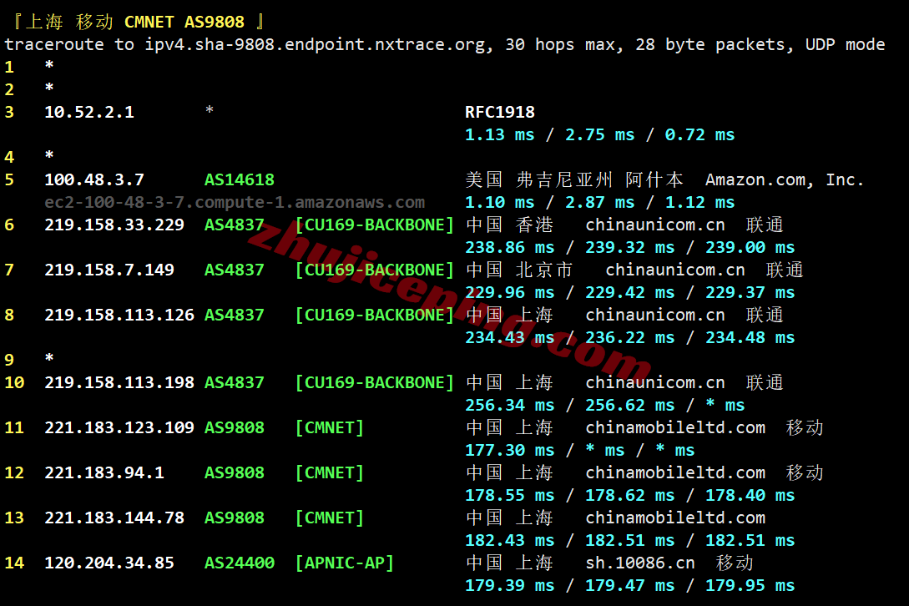Image resolution: width=909 pixels, height=606 pixels.
Task: Click the [APNIC-AP] tag
Action: [345, 563]
